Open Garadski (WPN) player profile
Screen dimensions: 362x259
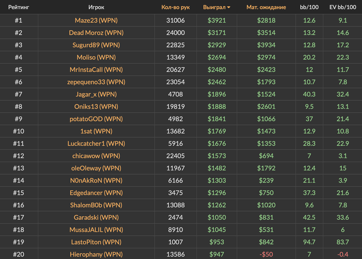(96, 217)
